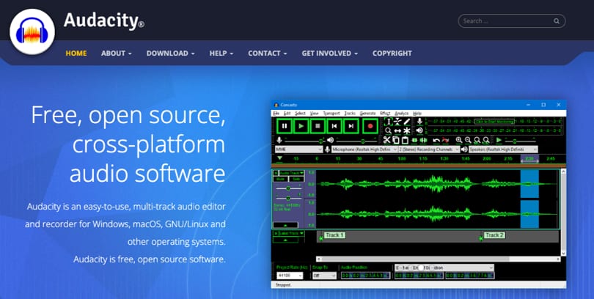Click the Stop transport button
The image size is (594, 299).
click(x=318, y=126)
